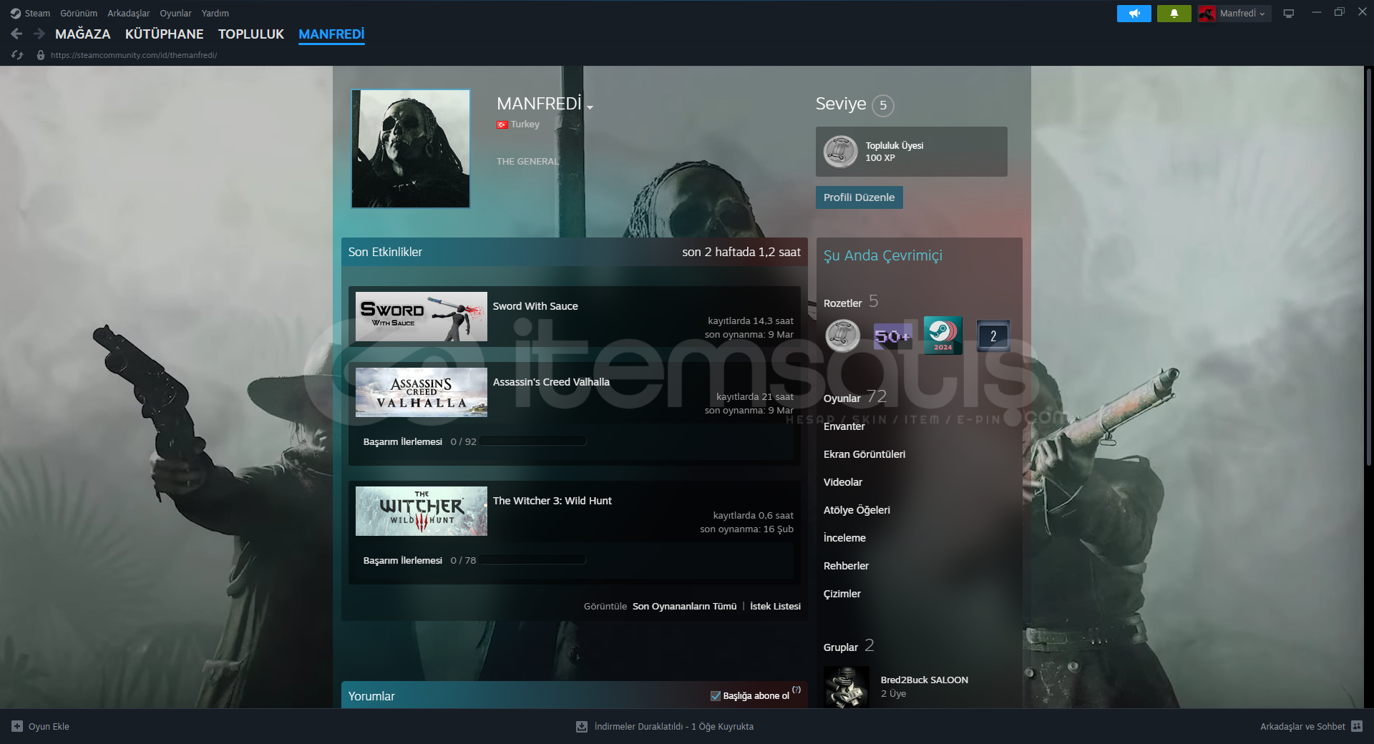Click Arkadaşlar ve Sohbet label
The image size is (1374, 744).
1302,726
